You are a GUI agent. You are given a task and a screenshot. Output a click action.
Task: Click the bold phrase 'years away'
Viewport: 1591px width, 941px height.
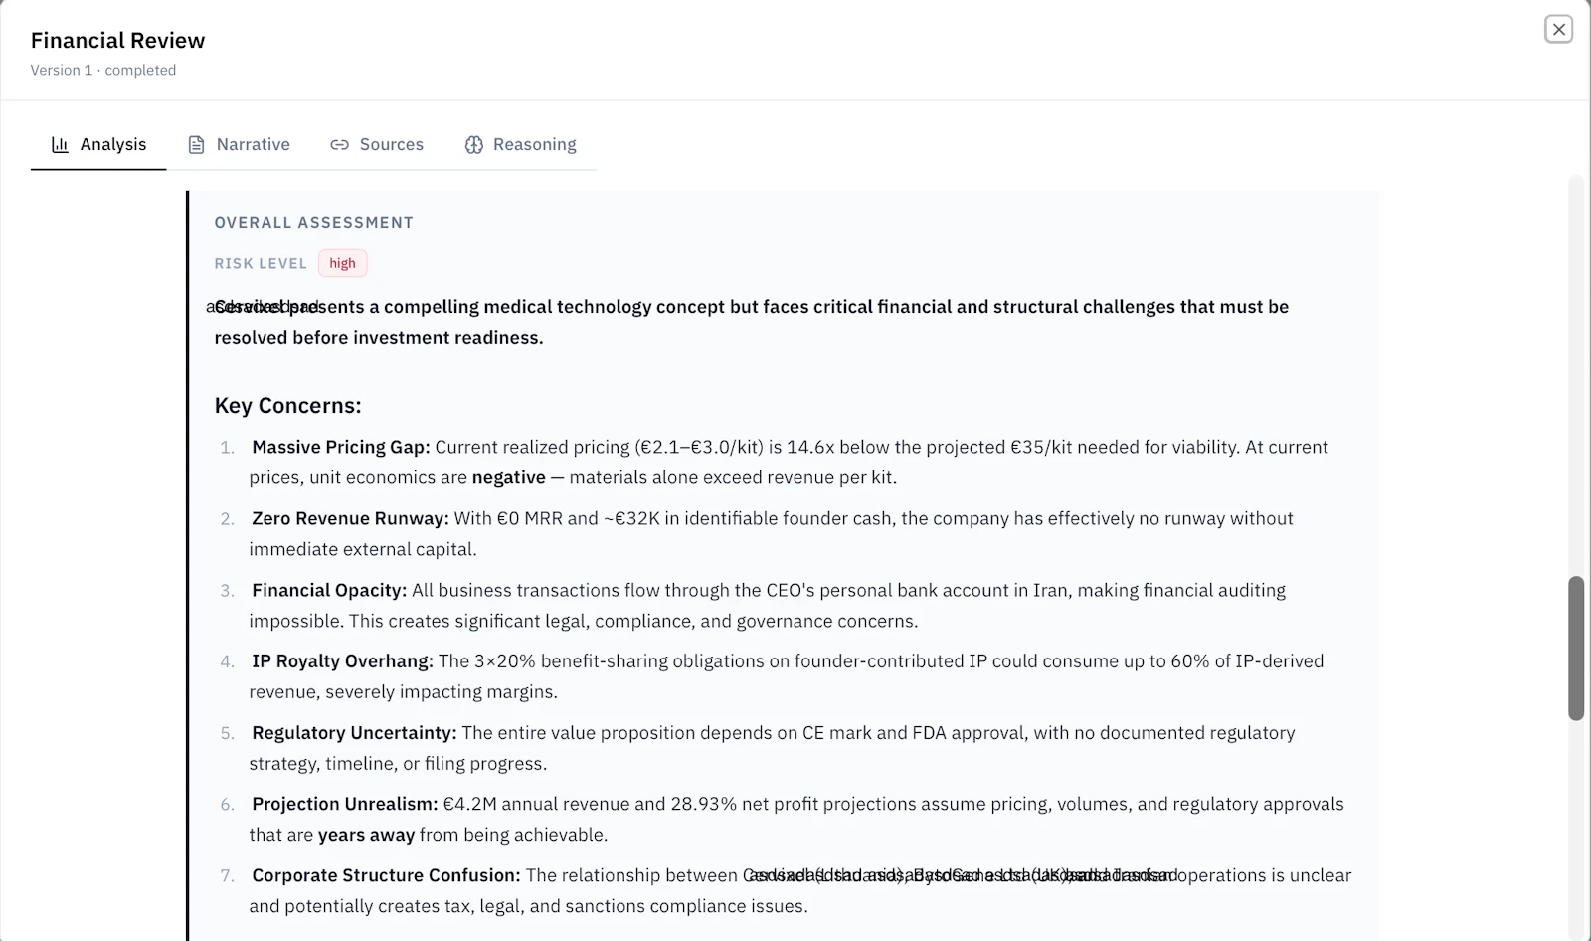[x=366, y=835]
